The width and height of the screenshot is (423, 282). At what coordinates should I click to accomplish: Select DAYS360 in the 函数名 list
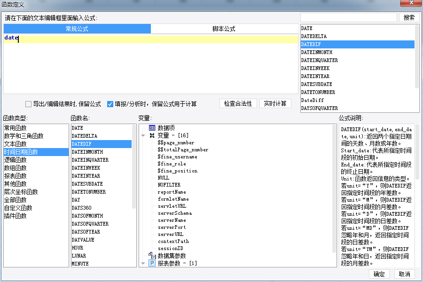tap(102, 208)
